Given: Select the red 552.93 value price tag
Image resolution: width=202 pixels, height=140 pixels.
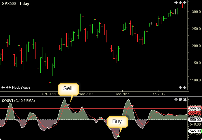Looking at the screenshot, I should click(x=195, y=113).
